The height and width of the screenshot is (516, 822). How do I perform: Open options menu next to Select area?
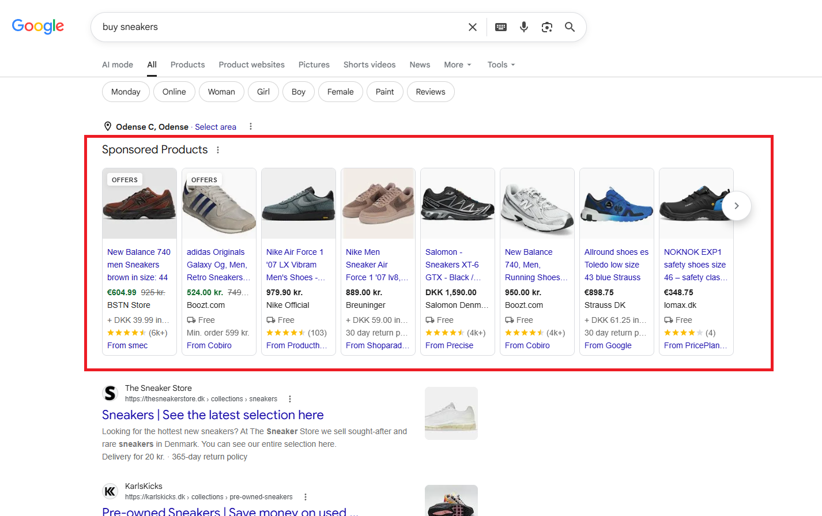point(250,126)
